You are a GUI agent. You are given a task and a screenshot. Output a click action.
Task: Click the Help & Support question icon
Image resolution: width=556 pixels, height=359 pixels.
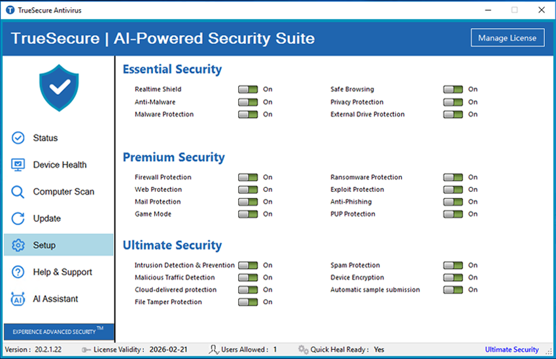(x=18, y=272)
